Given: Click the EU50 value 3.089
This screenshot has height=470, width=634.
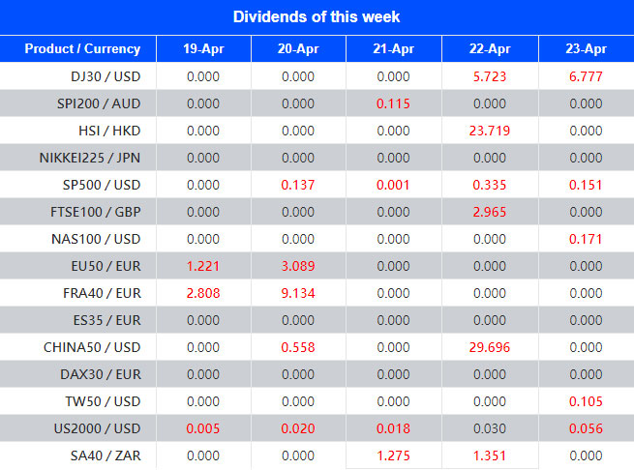Looking at the screenshot, I should 298,266.
